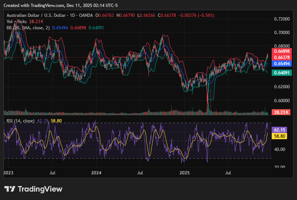Image resolution: width=297 pixels, height=200 pixels.
Task: Click the 2024 label on time axis
Action: point(96,172)
